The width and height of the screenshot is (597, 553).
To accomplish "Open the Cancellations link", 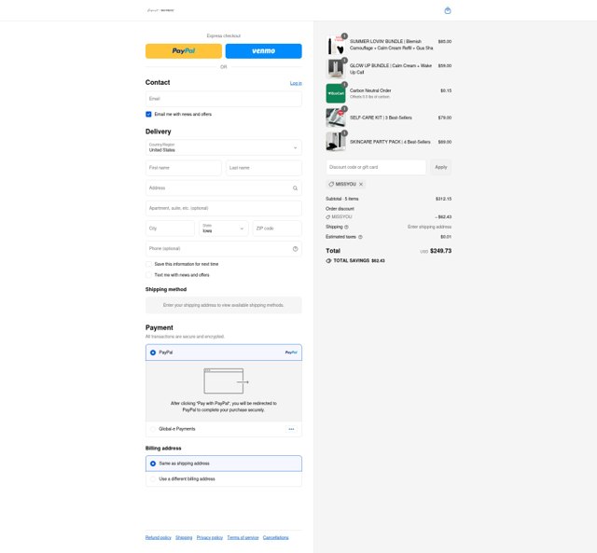I will tap(276, 538).
